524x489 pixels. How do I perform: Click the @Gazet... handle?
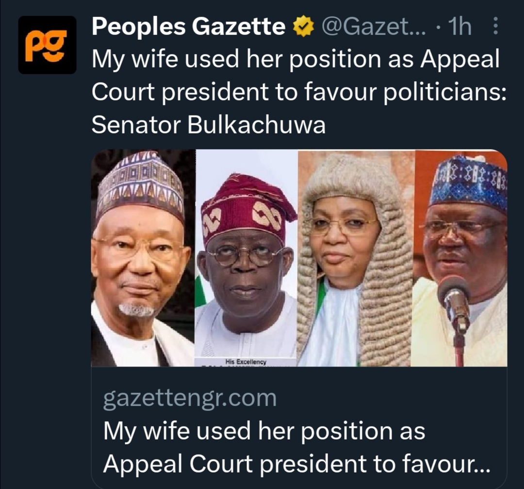click(374, 28)
